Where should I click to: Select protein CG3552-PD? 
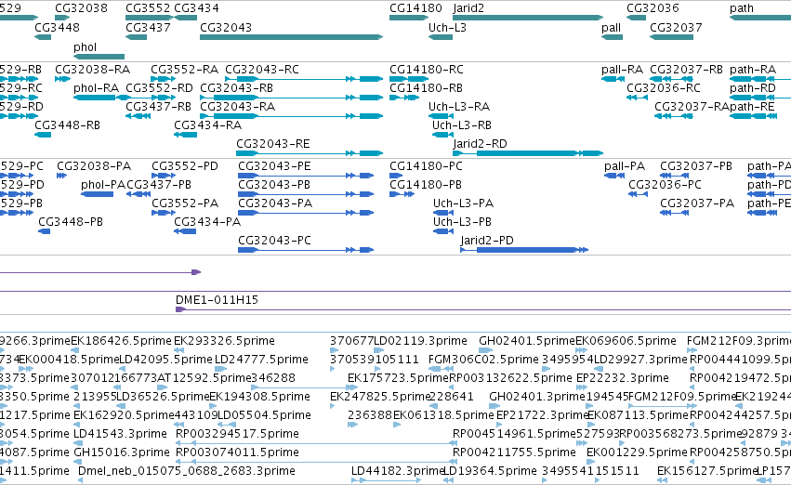click(185, 166)
